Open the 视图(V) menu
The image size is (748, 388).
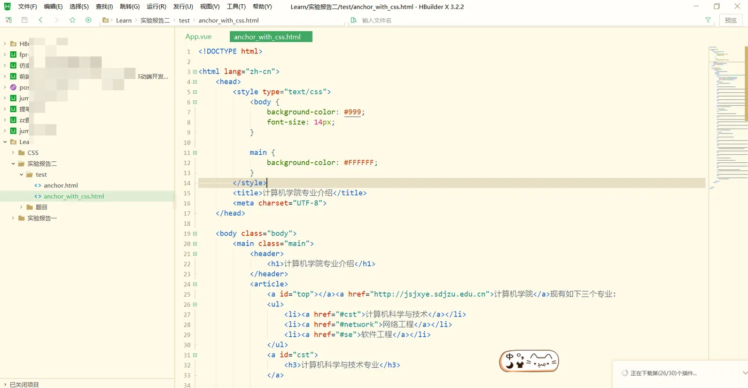pos(209,6)
